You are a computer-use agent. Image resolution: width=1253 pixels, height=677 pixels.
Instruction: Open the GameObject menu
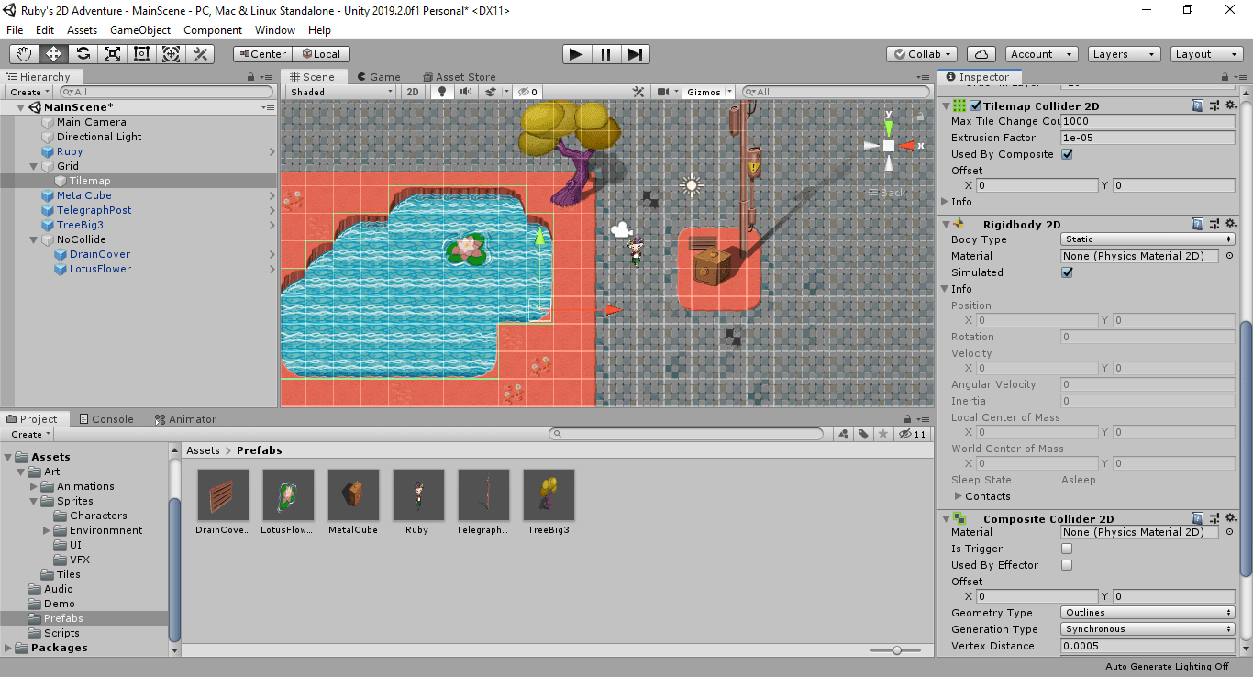[x=140, y=30]
